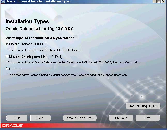Open the Product Languages dialog

pos(143,106)
